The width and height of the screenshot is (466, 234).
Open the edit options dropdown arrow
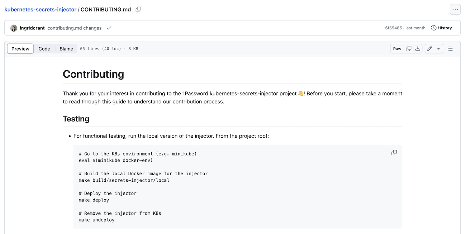point(438,48)
